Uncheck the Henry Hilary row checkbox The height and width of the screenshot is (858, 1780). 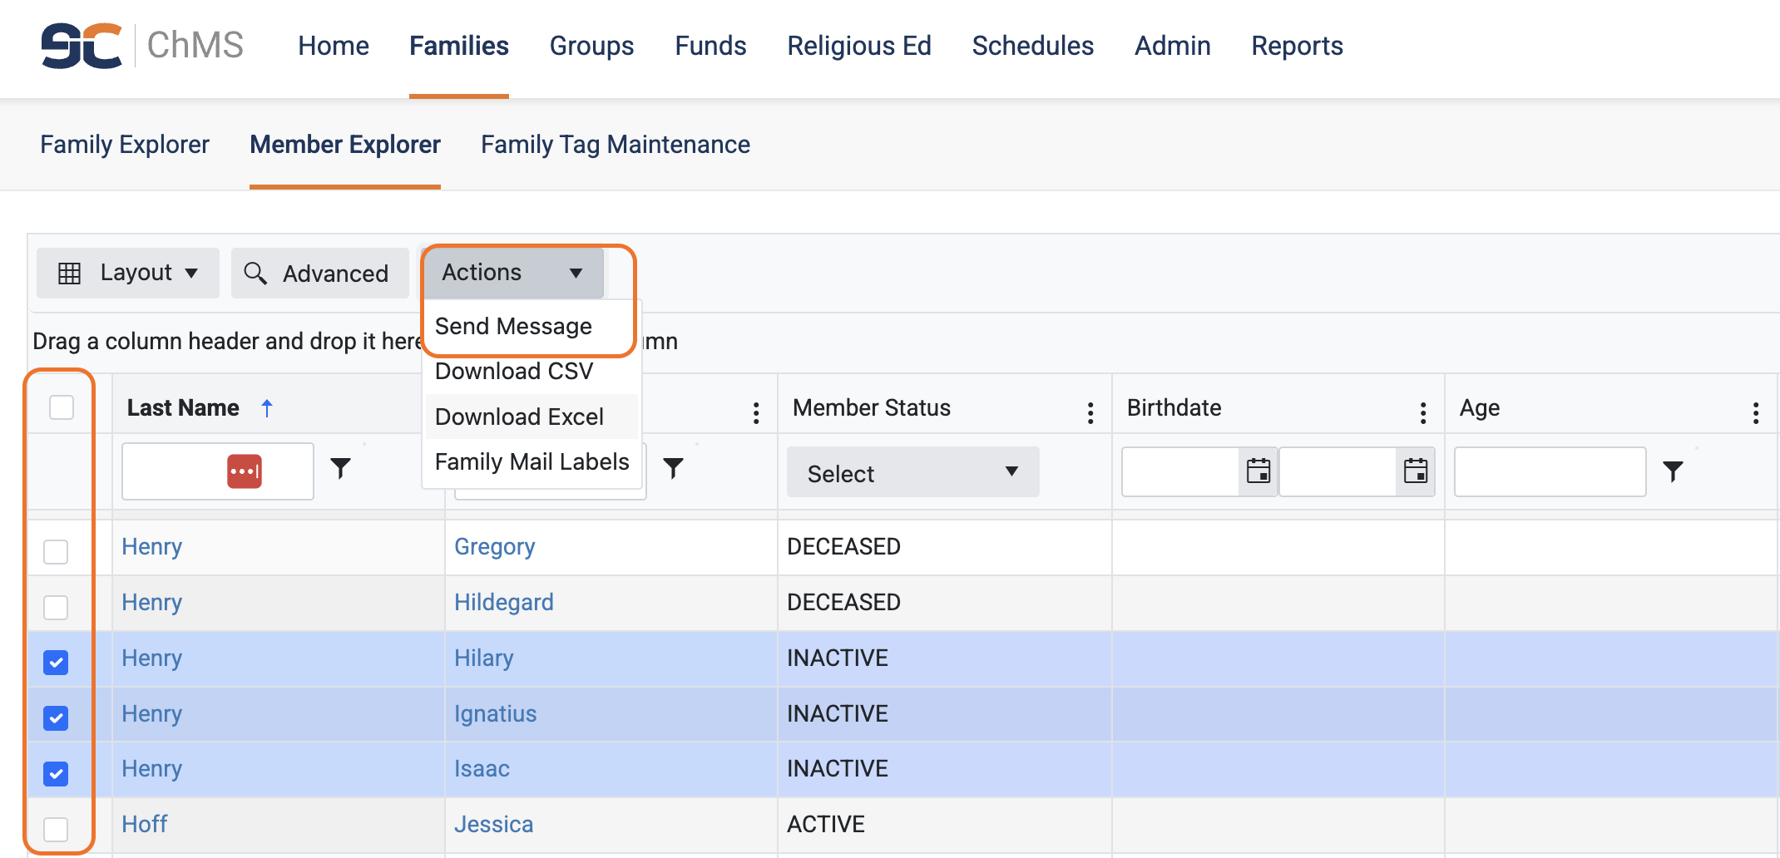(x=56, y=663)
